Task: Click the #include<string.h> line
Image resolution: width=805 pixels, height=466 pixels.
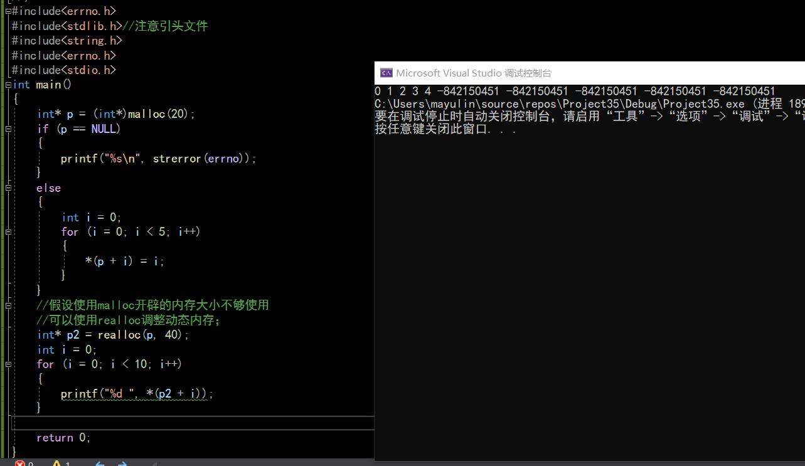Action: pyautogui.click(x=67, y=41)
